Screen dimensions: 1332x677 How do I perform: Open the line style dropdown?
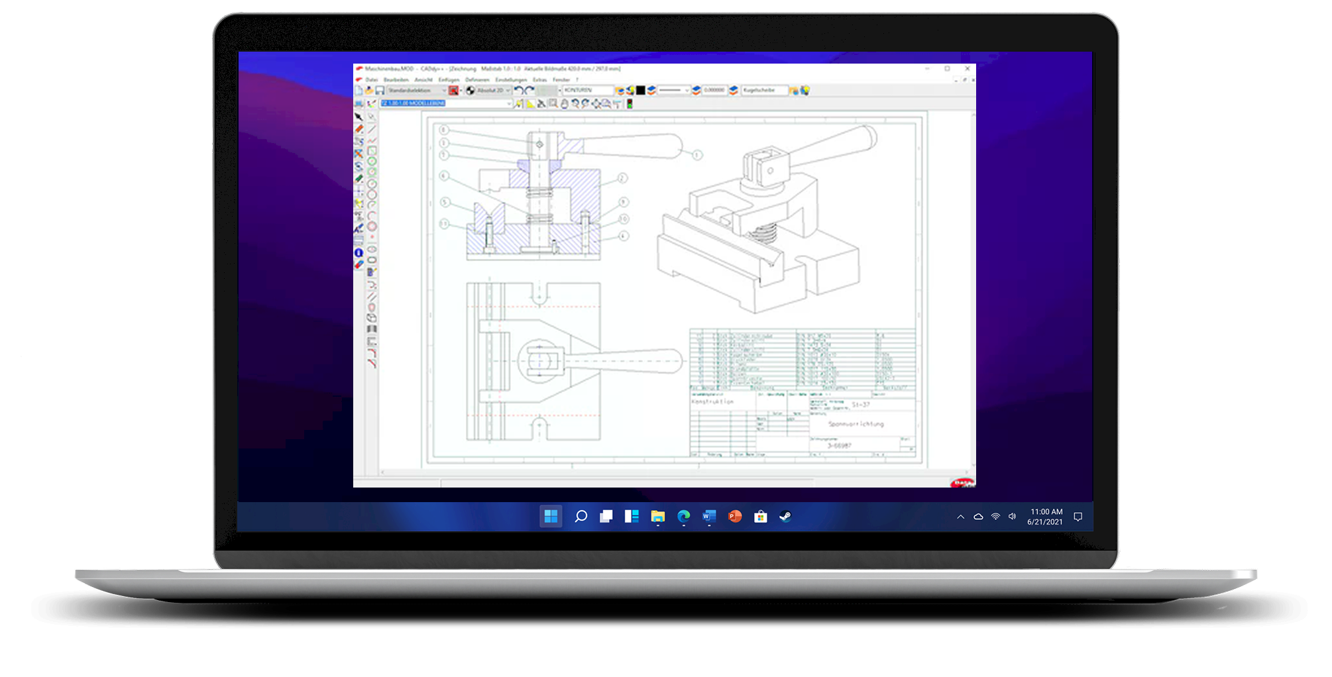tap(687, 91)
